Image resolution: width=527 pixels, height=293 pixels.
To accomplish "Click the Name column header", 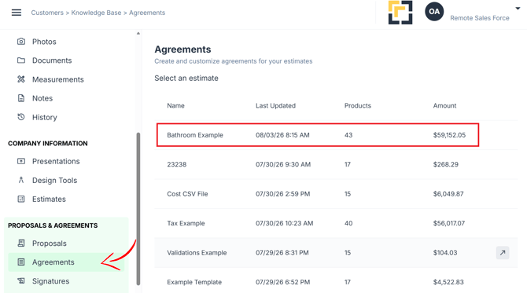I will (175, 106).
